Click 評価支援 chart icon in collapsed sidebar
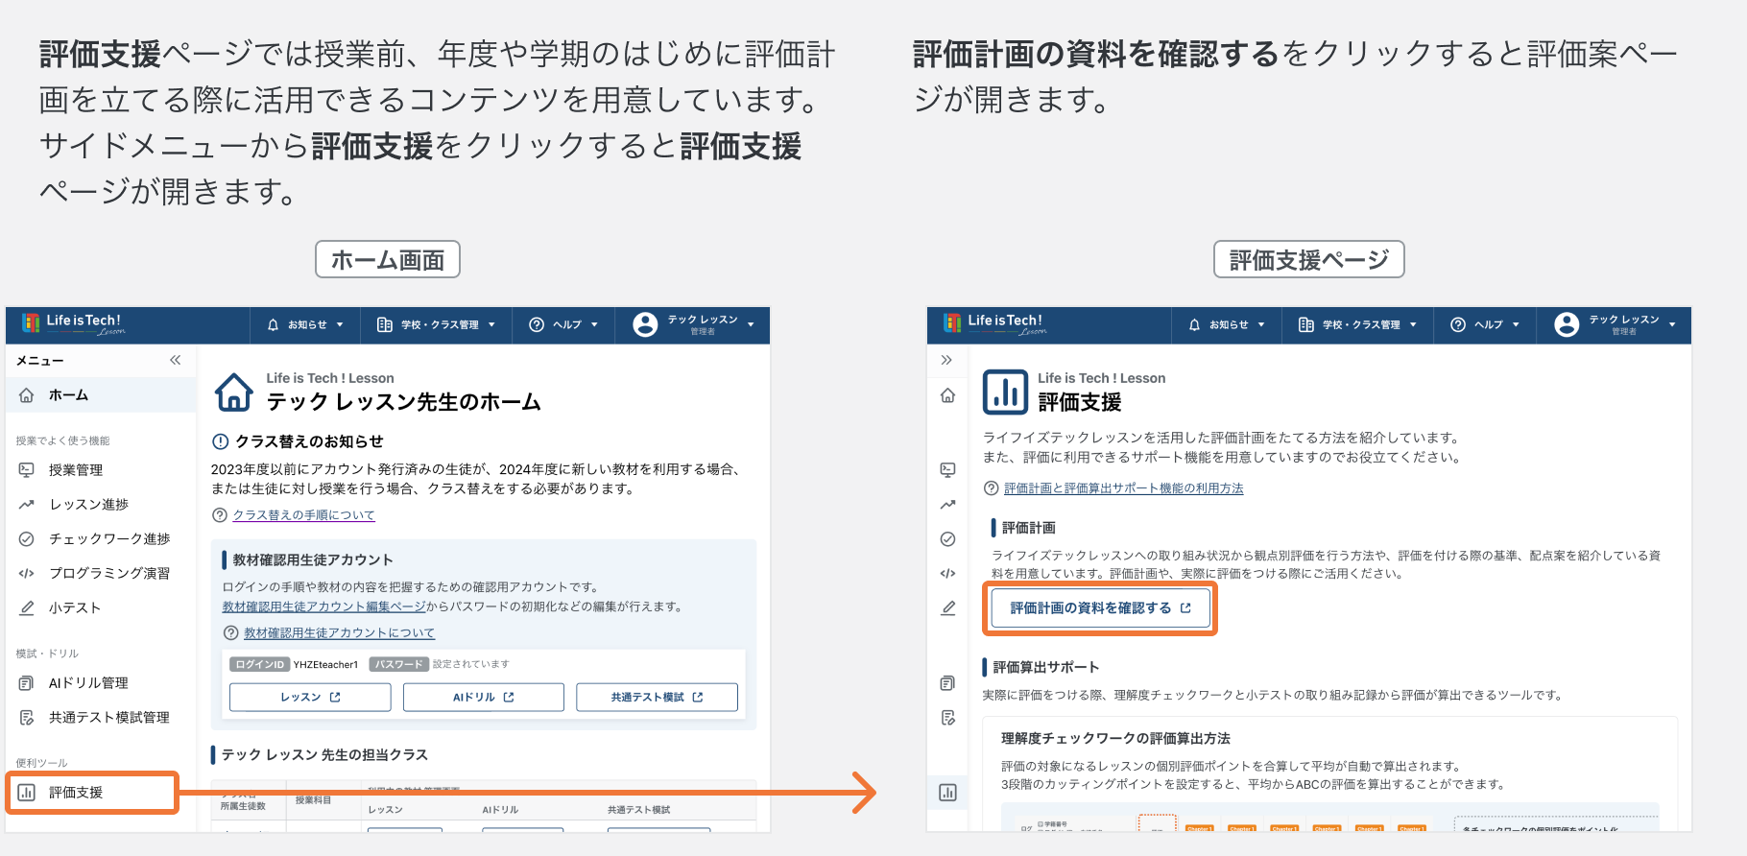This screenshot has height=856, width=1747. [x=947, y=792]
